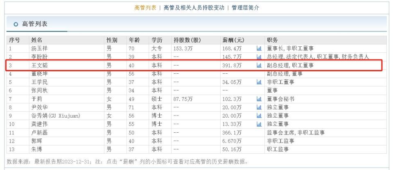Open salary history chart icon for 李盼盼
This screenshot has height=170, width=393.
pos(259,57)
